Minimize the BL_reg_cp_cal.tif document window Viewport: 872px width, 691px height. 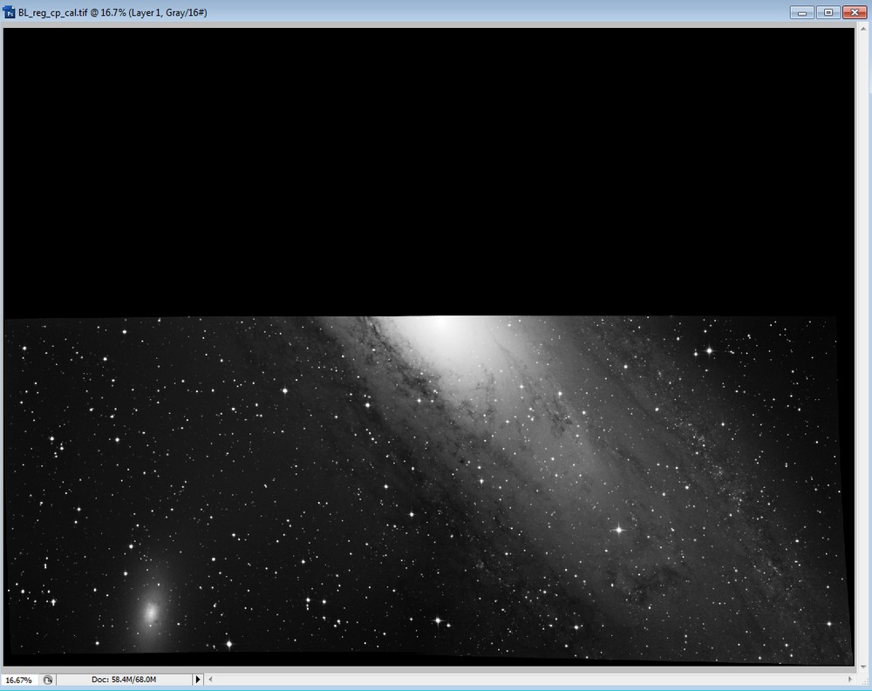(801, 12)
